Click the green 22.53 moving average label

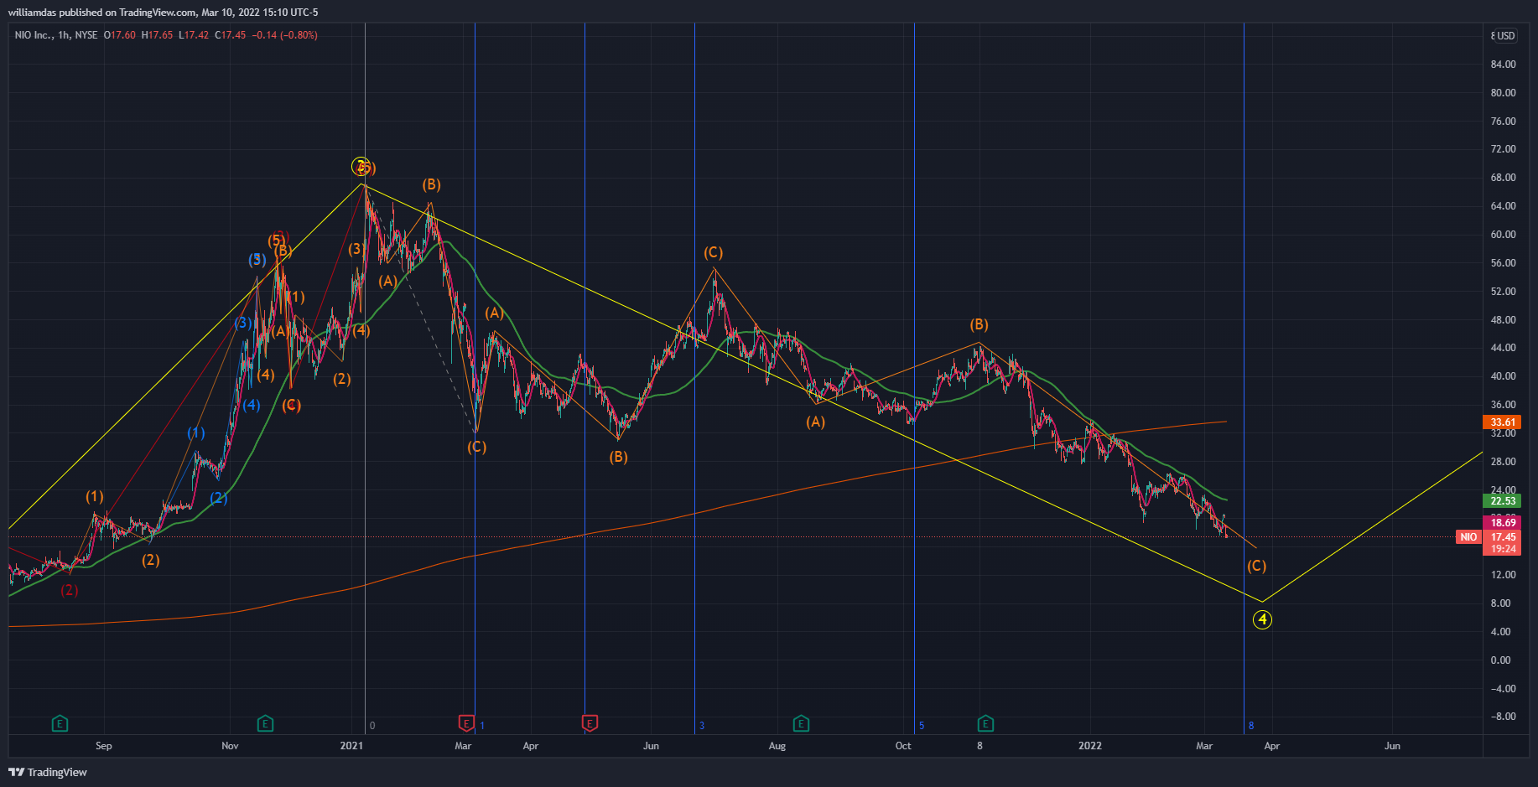pos(1503,501)
